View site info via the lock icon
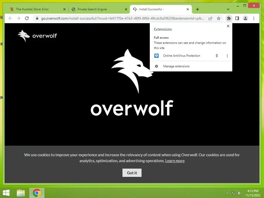The width and height of the screenshot is (264, 198). pyautogui.click(x=37, y=18)
